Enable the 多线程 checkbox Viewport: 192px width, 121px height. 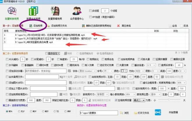90,11
